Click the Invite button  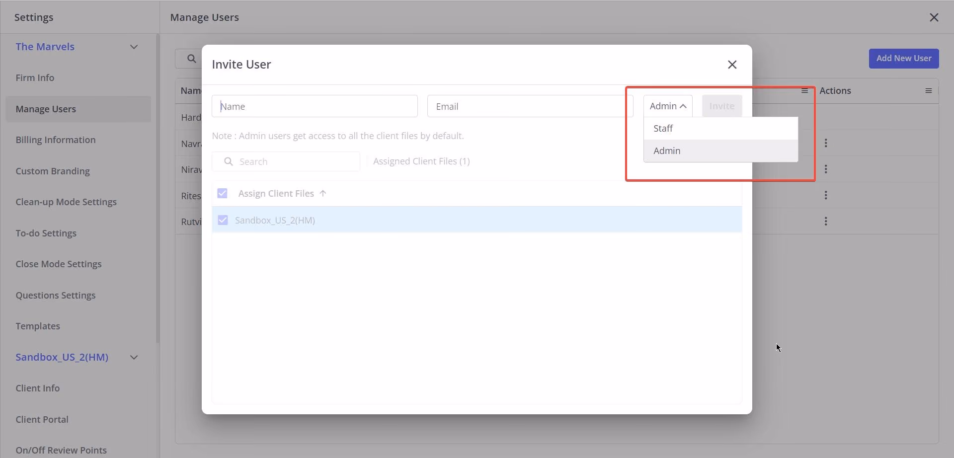[x=722, y=106]
